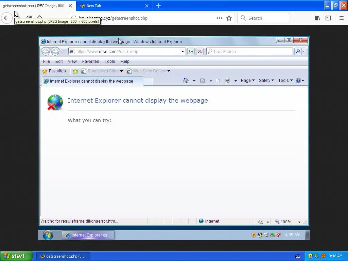348x261 pixels.
Task: Expand the Feeds dropdown arrow
Action: [211, 81]
